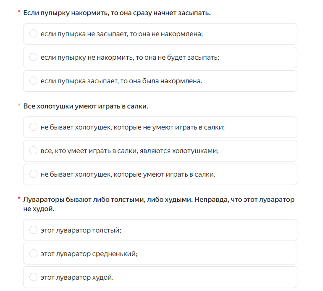Choose radio 'все, кто умеет играть в салки'
The width and height of the screenshot is (323, 291).
click(33, 151)
